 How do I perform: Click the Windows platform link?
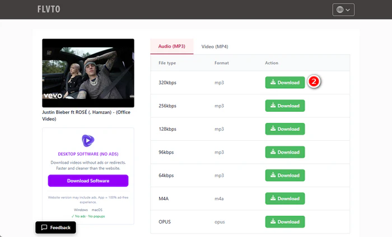[81, 210]
